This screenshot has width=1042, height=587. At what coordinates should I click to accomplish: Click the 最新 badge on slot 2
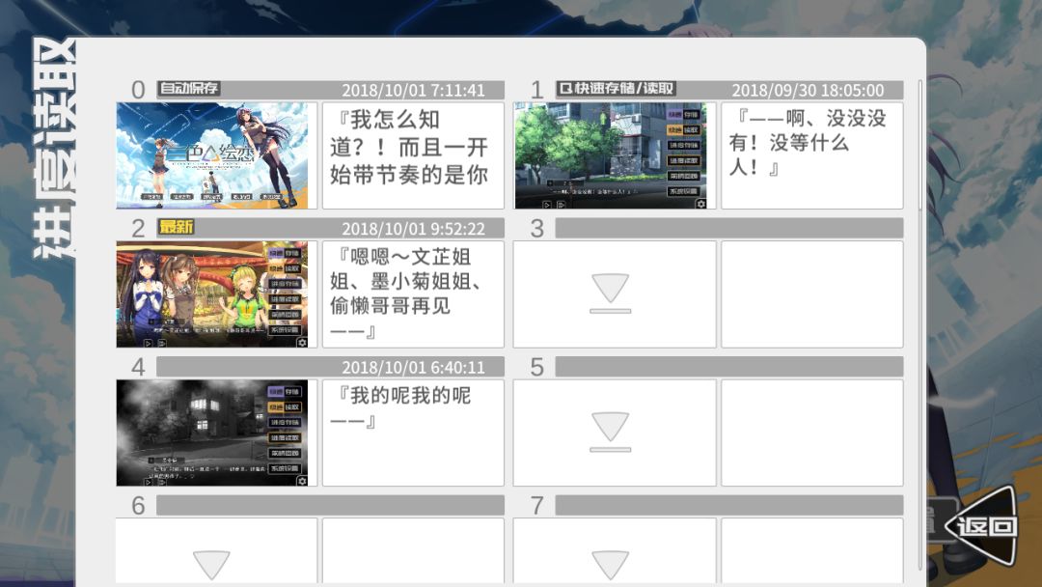pos(177,227)
